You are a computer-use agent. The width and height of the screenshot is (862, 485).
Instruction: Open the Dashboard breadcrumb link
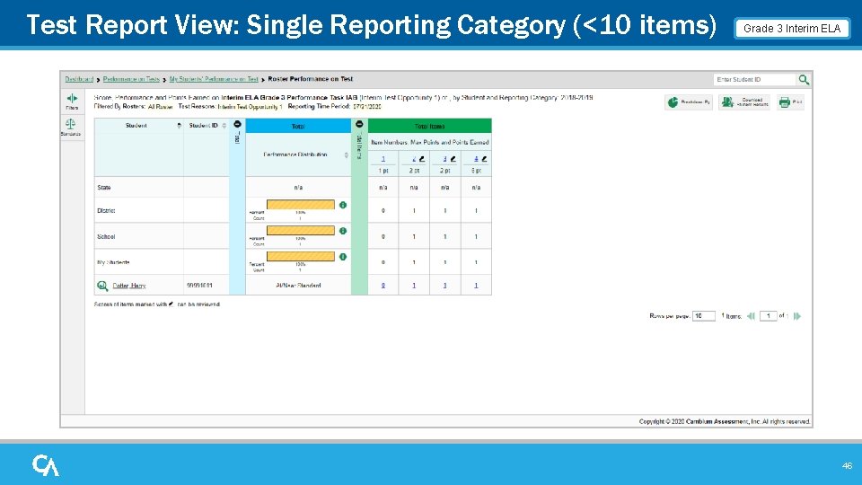pos(79,79)
